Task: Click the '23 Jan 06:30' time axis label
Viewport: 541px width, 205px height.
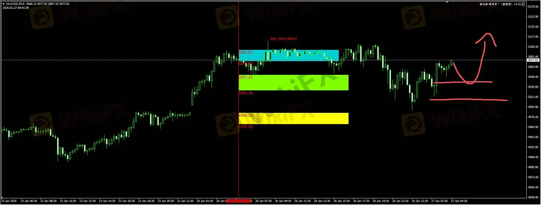Action: (29, 201)
